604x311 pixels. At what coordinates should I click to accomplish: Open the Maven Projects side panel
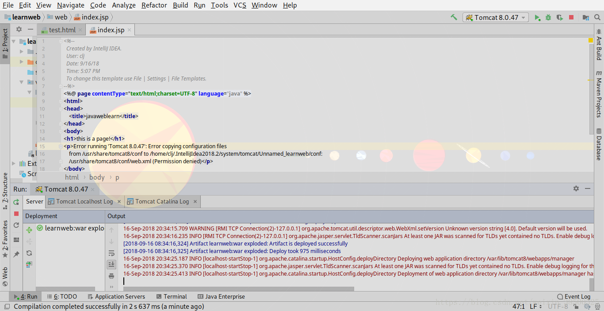click(599, 94)
